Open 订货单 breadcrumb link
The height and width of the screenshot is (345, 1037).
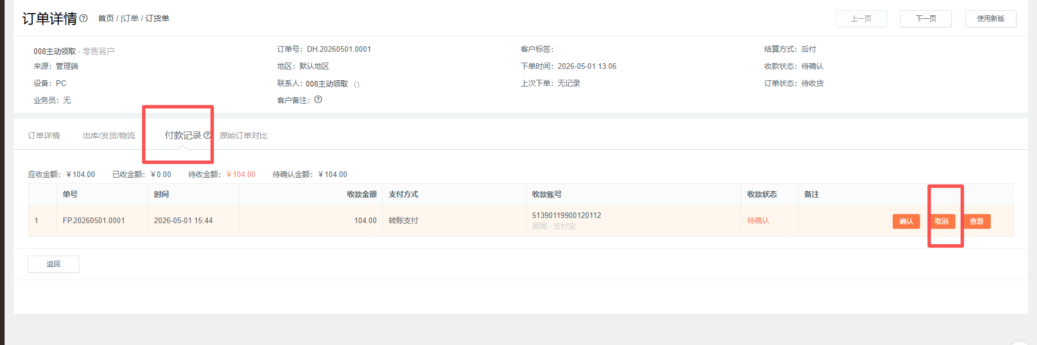[157, 18]
